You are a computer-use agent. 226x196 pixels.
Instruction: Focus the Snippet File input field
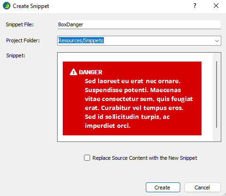tap(139, 24)
